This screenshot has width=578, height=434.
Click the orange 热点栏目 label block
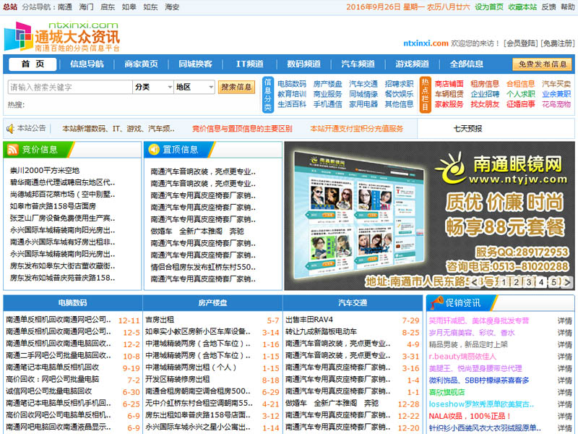pos(425,95)
